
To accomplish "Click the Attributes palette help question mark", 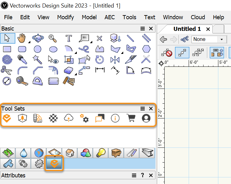I will (143, 175).
